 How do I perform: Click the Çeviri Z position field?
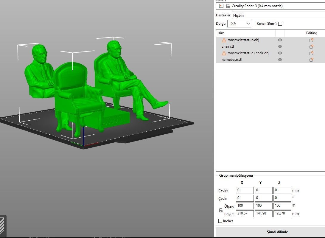(282, 190)
